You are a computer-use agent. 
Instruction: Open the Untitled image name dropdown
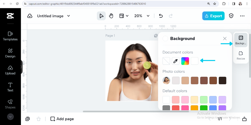coord(53,16)
